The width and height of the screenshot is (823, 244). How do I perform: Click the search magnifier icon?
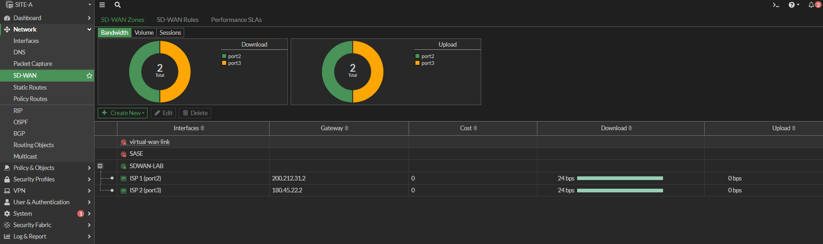pyautogui.click(x=117, y=5)
